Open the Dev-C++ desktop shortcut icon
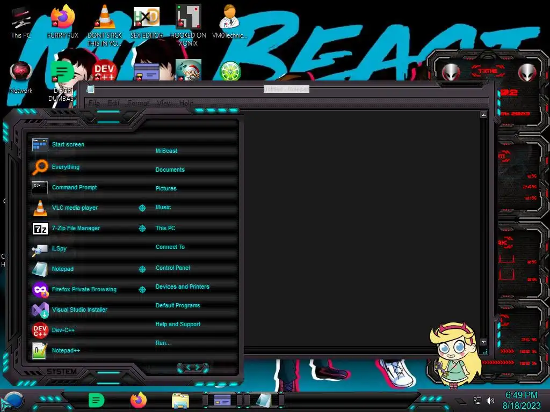 (105, 70)
